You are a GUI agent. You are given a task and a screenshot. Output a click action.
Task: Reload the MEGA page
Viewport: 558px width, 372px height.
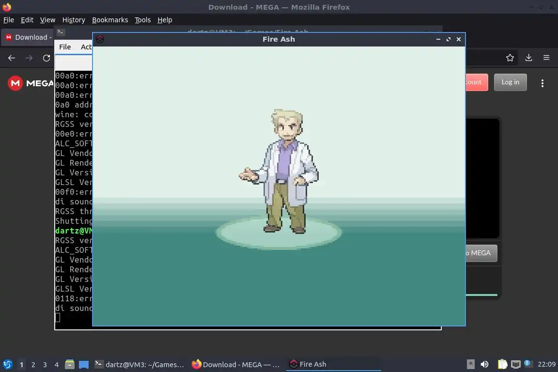coord(46,58)
